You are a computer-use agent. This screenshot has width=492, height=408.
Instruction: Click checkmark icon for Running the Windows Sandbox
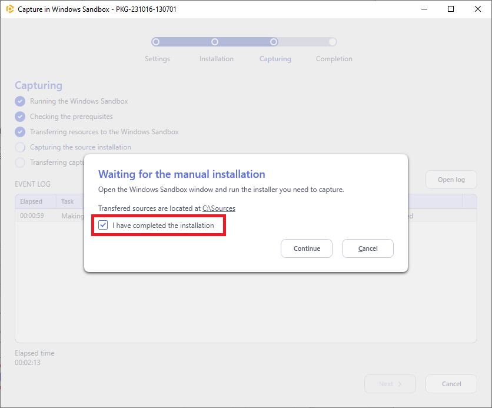20,101
